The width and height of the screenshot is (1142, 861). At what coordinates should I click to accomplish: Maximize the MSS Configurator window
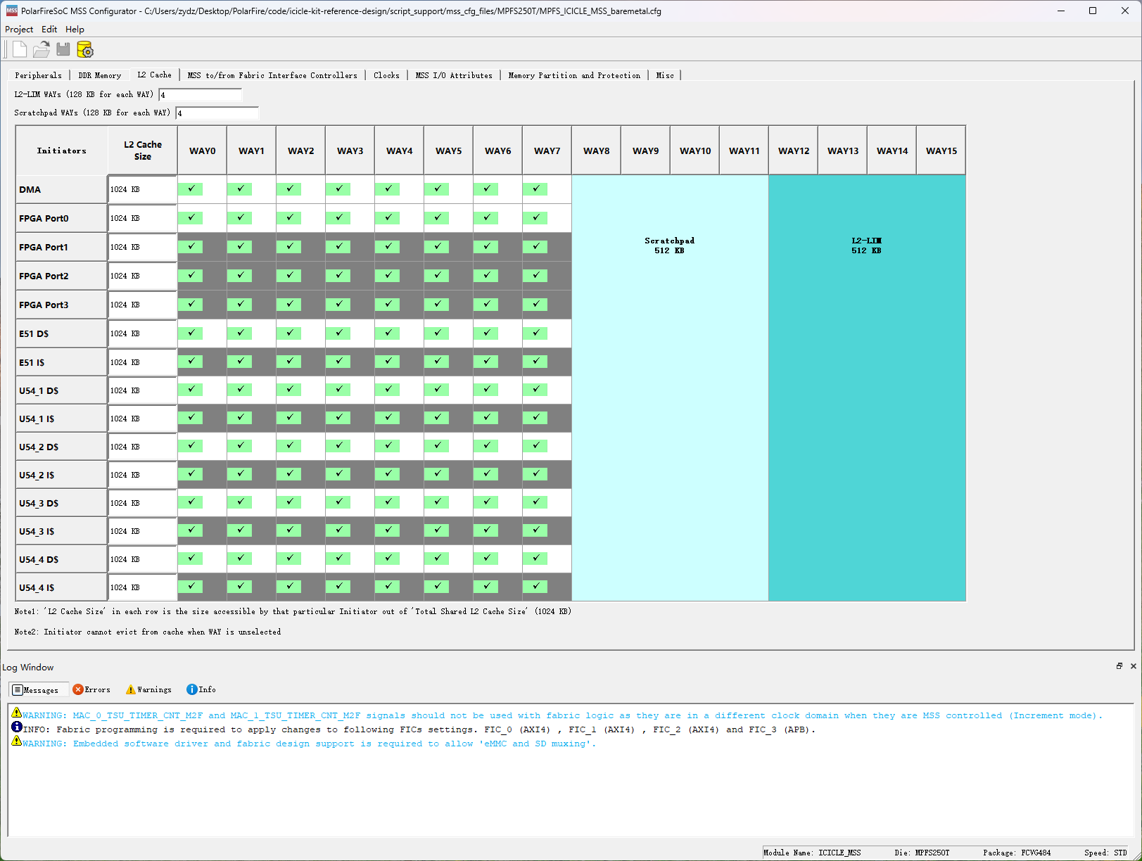1093,11
